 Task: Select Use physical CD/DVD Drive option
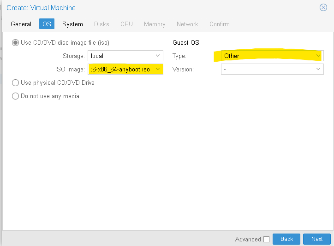click(x=15, y=82)
